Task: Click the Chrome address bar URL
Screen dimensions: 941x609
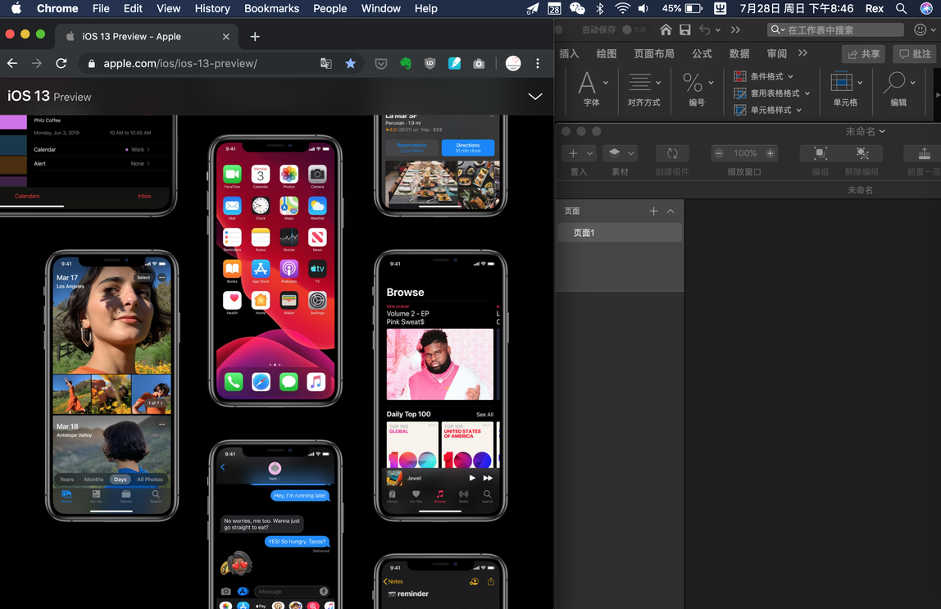Action: pyautogui.click(x=180, y=63)
